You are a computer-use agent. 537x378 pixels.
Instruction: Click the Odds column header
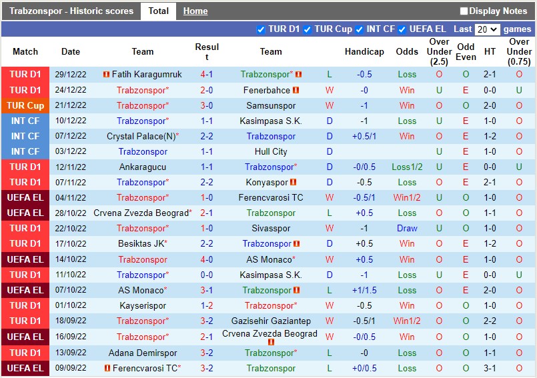pyautogui.click(x=407, y=52)
